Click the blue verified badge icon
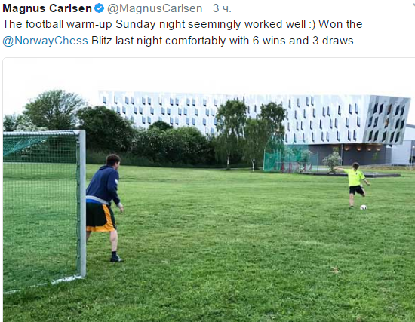 100,8
